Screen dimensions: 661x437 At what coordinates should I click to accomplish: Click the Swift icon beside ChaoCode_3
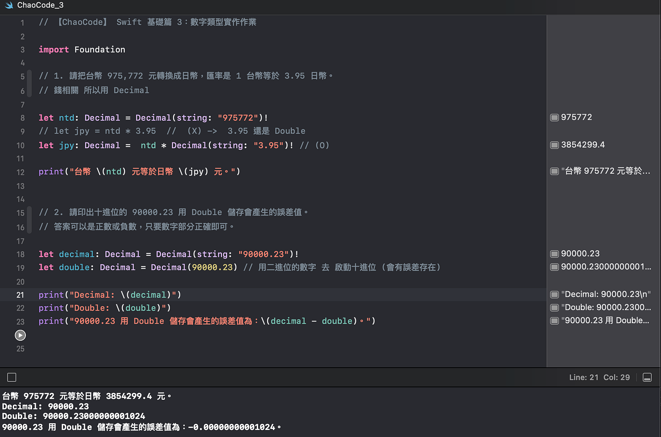9,6
